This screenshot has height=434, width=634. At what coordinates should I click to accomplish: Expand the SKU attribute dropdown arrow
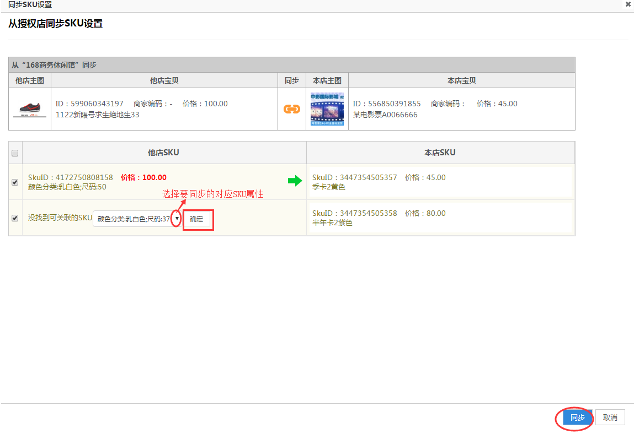coord(177,219)
